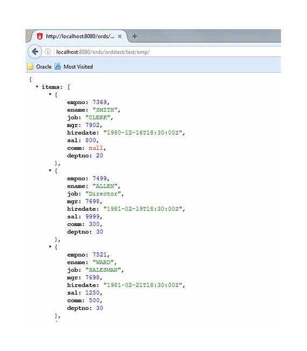The height and width of the screenshot is (351, 307).
Task: Click the ename value "WARD"
Action: (x=103, y=262)
